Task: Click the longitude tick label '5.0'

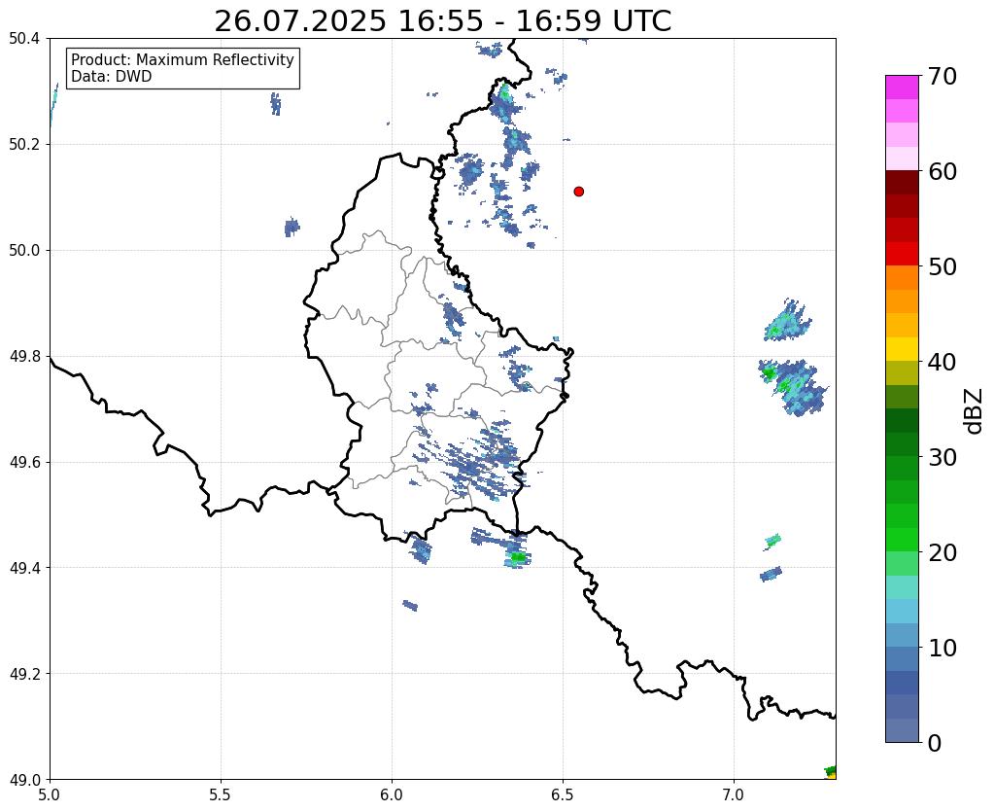Action: [50, 794]
